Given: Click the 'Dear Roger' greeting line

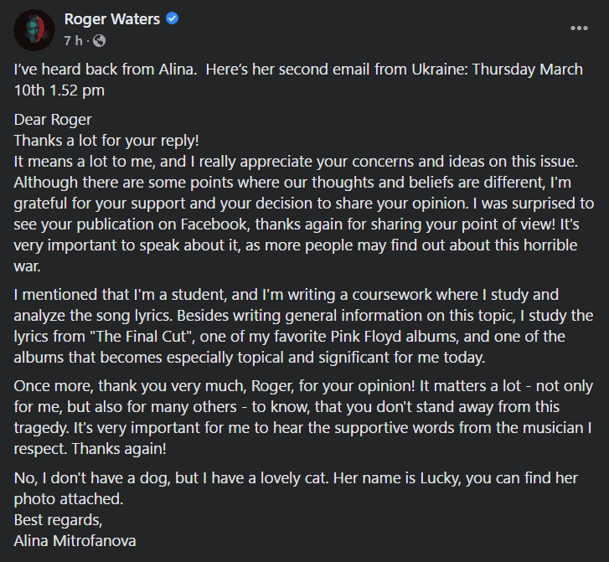Looking at the screenshot, I should point(53,120).
